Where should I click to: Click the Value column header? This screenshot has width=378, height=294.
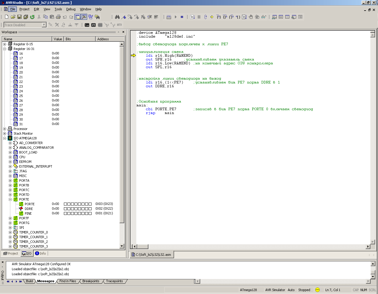pos(58,39)
